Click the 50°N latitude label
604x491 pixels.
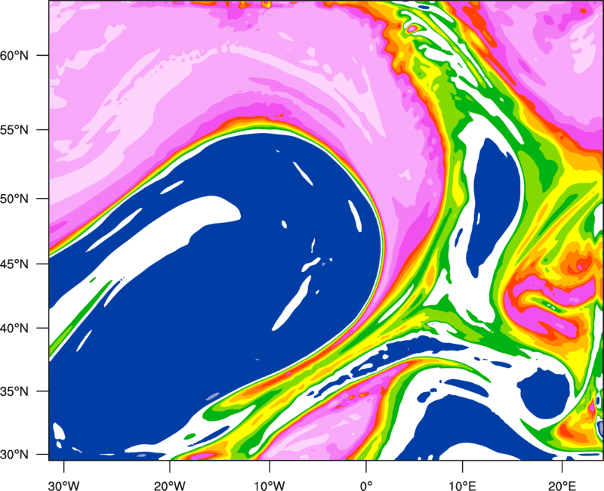pyautogui.click(x=14, y=199)
